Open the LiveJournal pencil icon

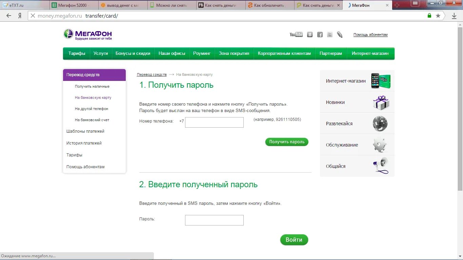coord(340,35)
